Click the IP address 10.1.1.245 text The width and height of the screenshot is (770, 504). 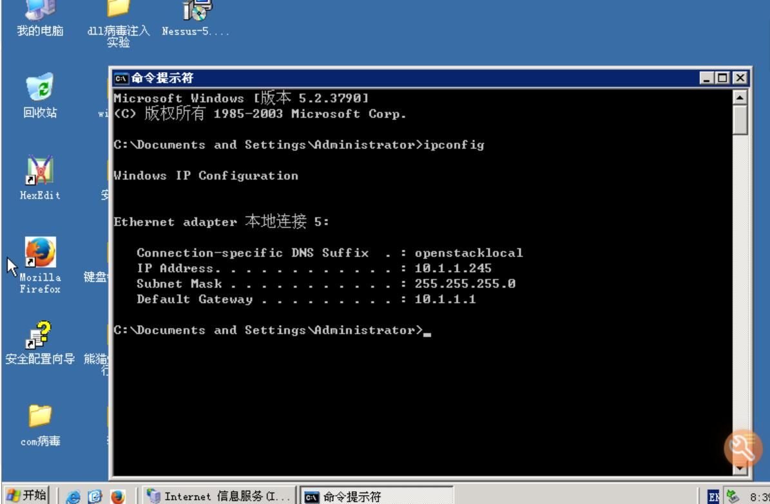click(x=453, y=268)
